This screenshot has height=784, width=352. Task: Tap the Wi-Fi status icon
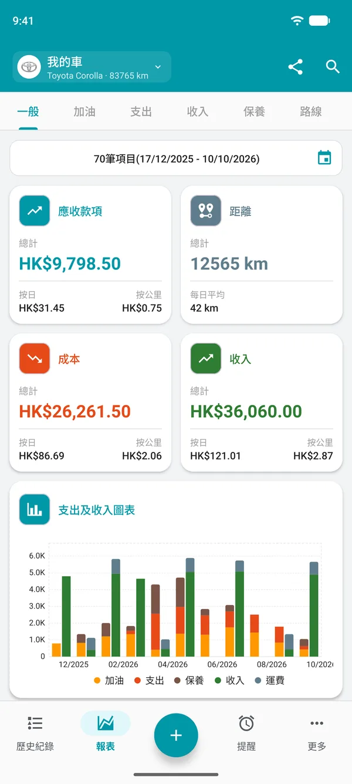[x=297, y=21]
